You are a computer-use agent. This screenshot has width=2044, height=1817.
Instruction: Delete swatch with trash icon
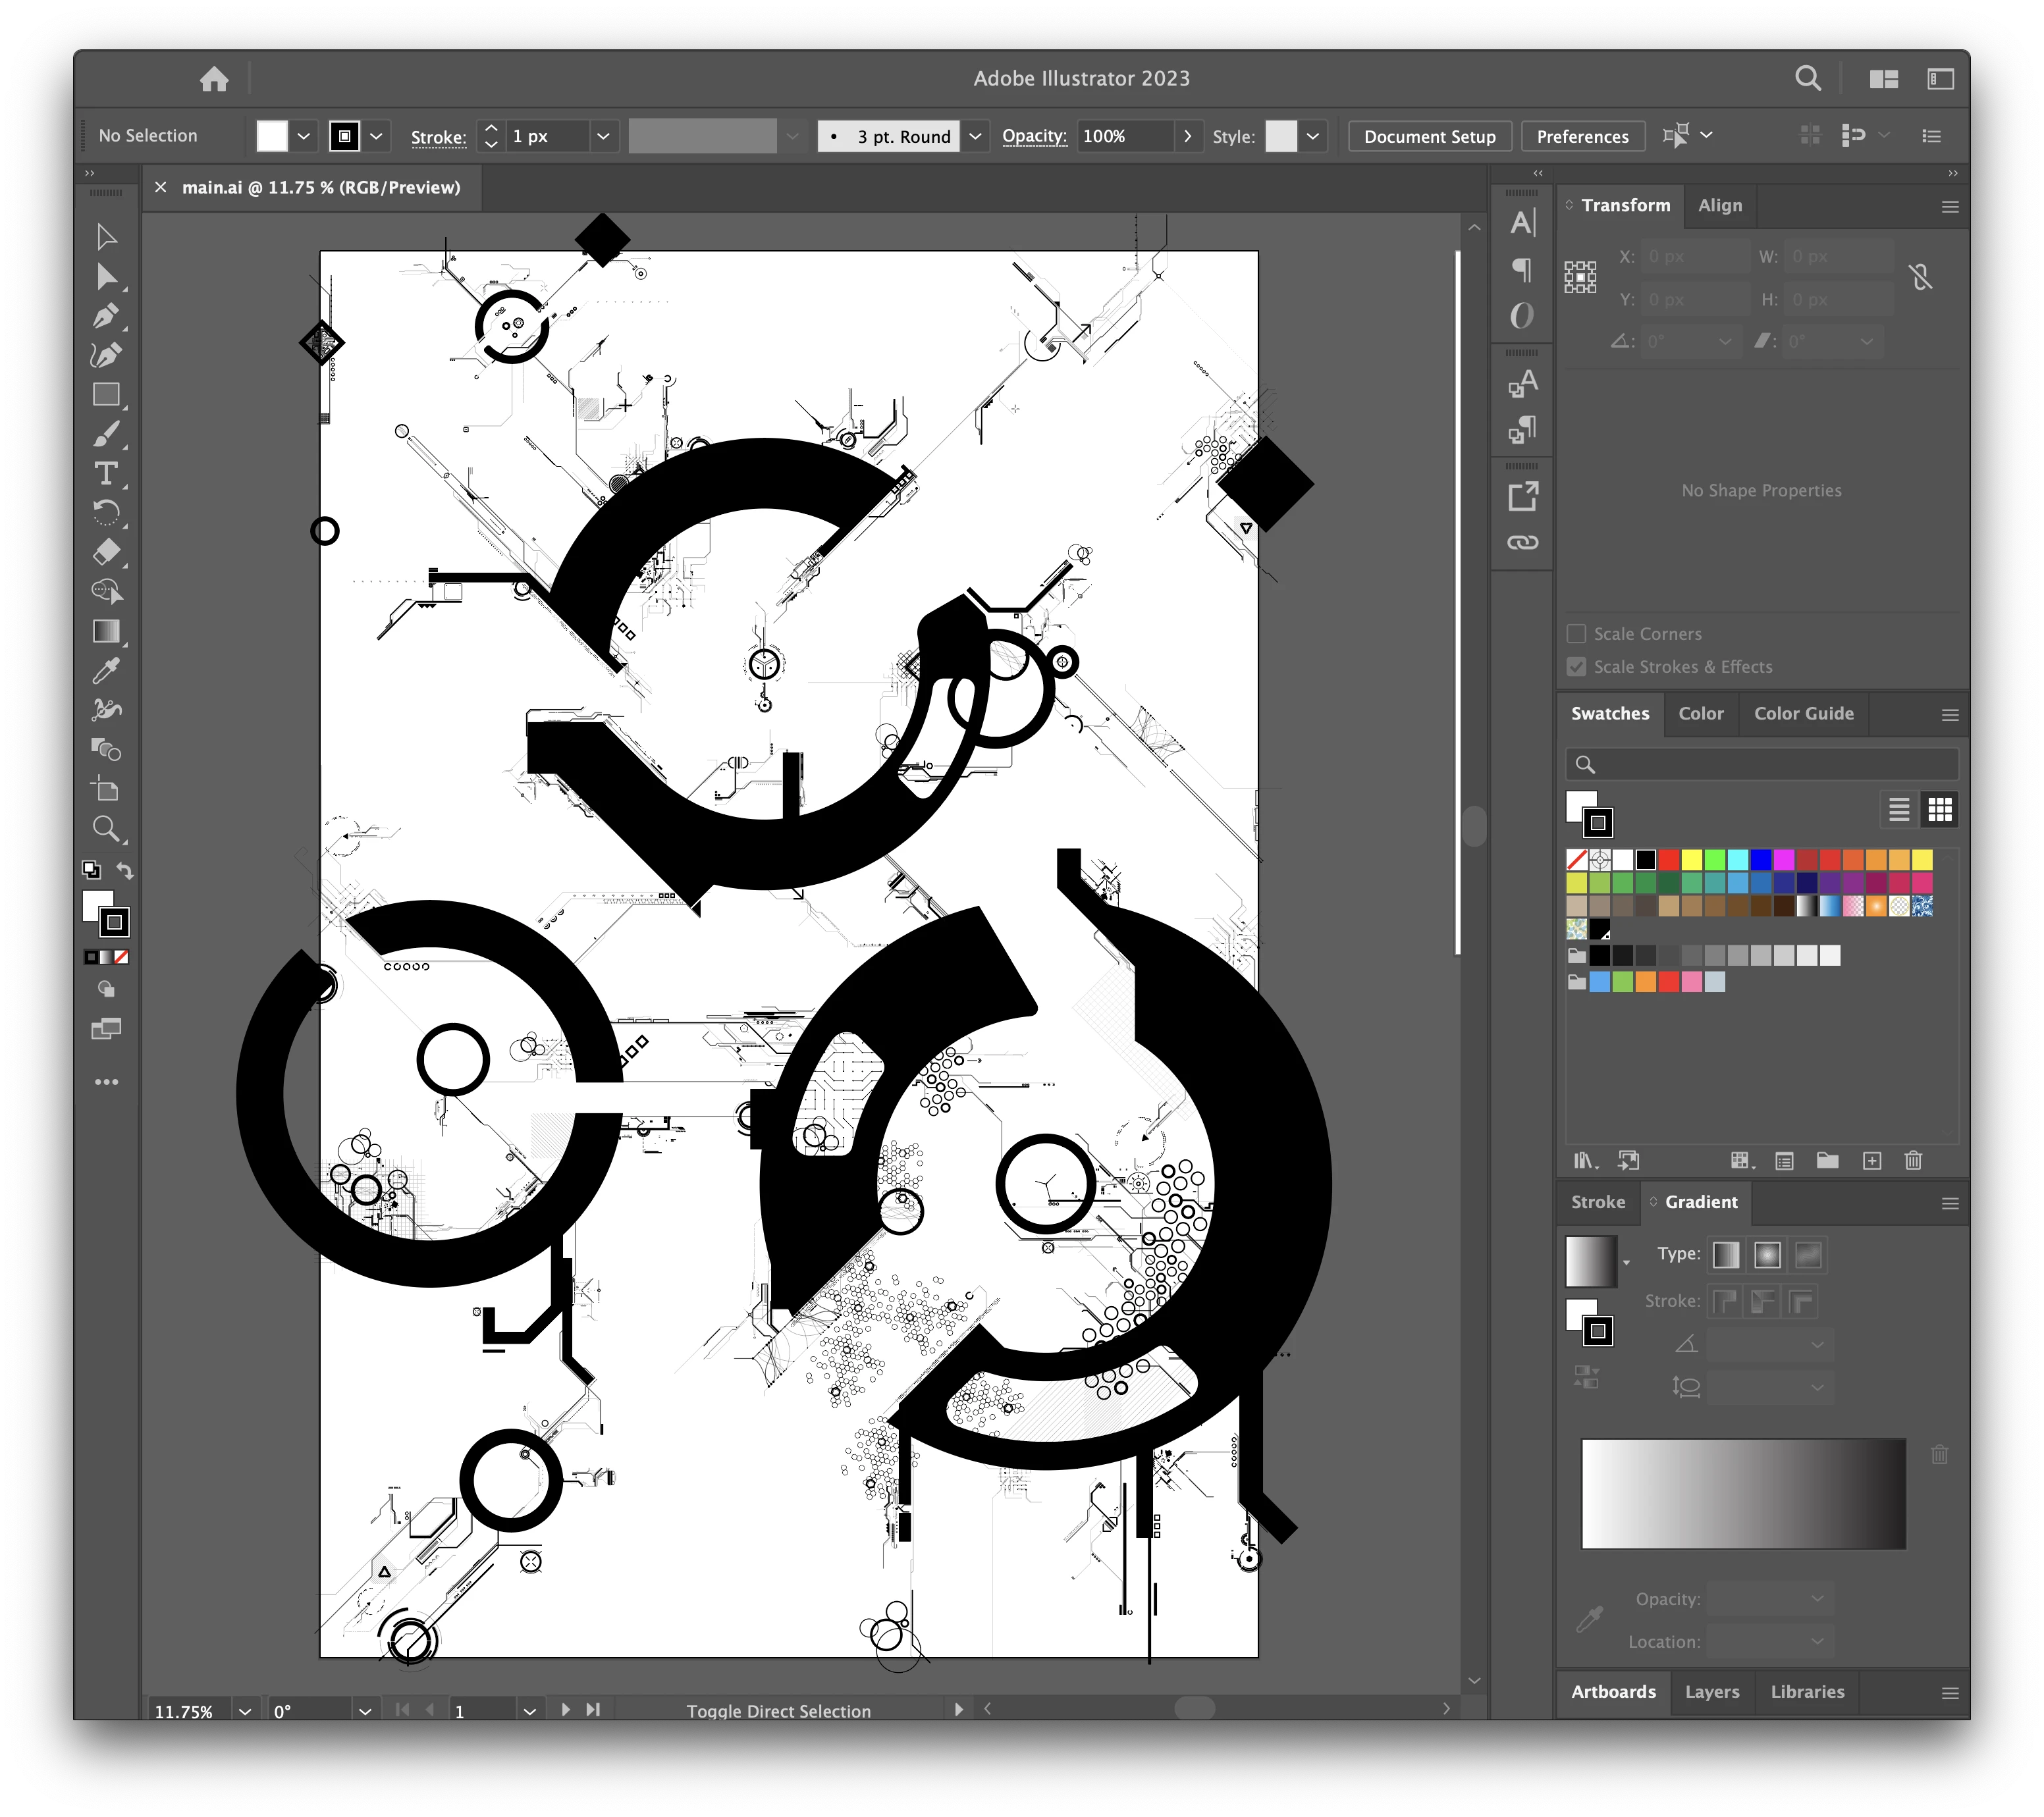pos(1913,1160)
